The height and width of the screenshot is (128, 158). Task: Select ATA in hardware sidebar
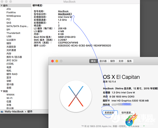9,9
